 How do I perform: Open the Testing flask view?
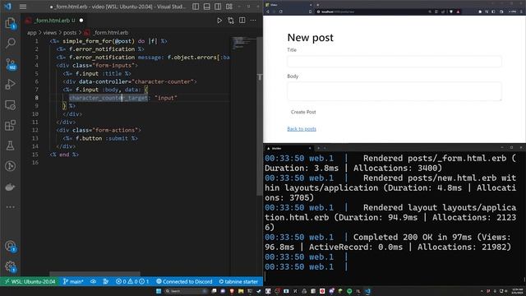click(11, 146)
